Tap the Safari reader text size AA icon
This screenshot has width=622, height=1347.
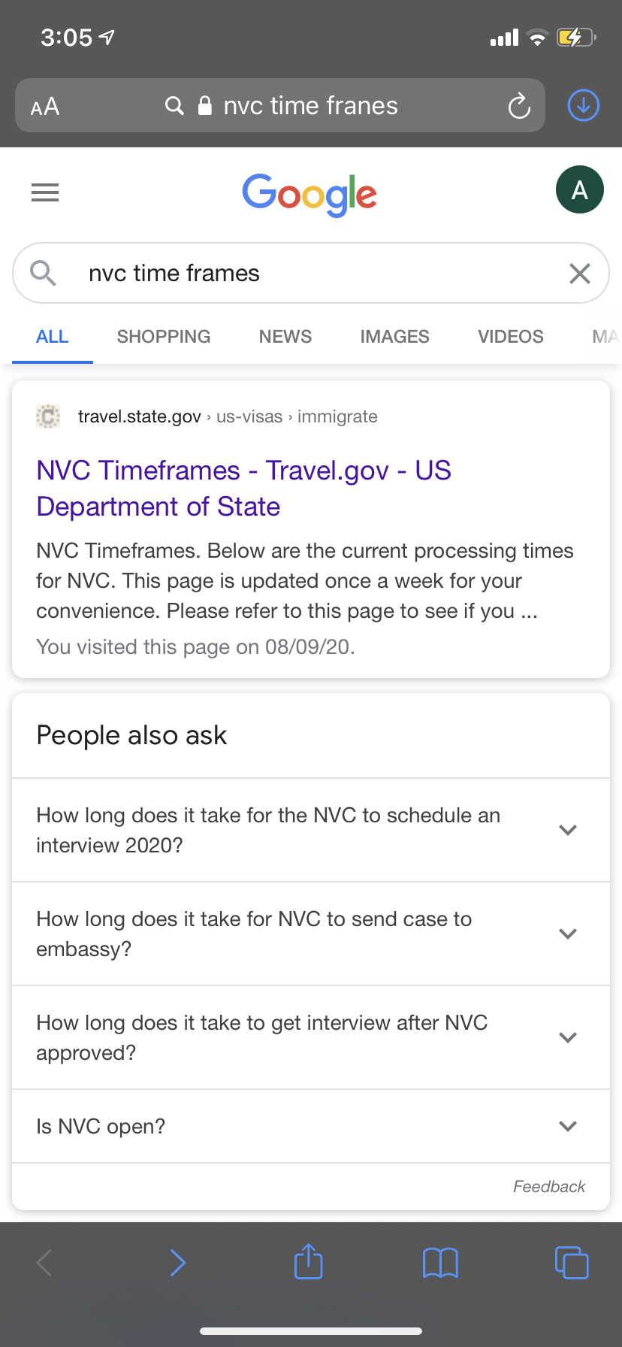pyautogui.click(x=45, y=106)
